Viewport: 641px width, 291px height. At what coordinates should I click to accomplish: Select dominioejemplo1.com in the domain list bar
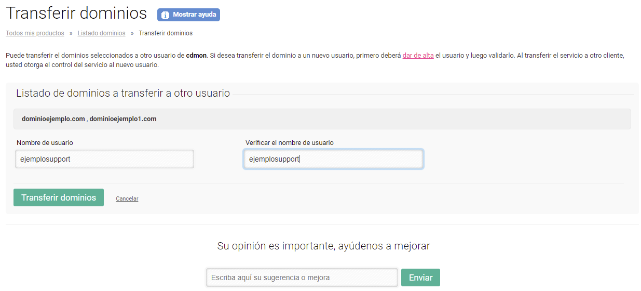click(x=122, y=119)
